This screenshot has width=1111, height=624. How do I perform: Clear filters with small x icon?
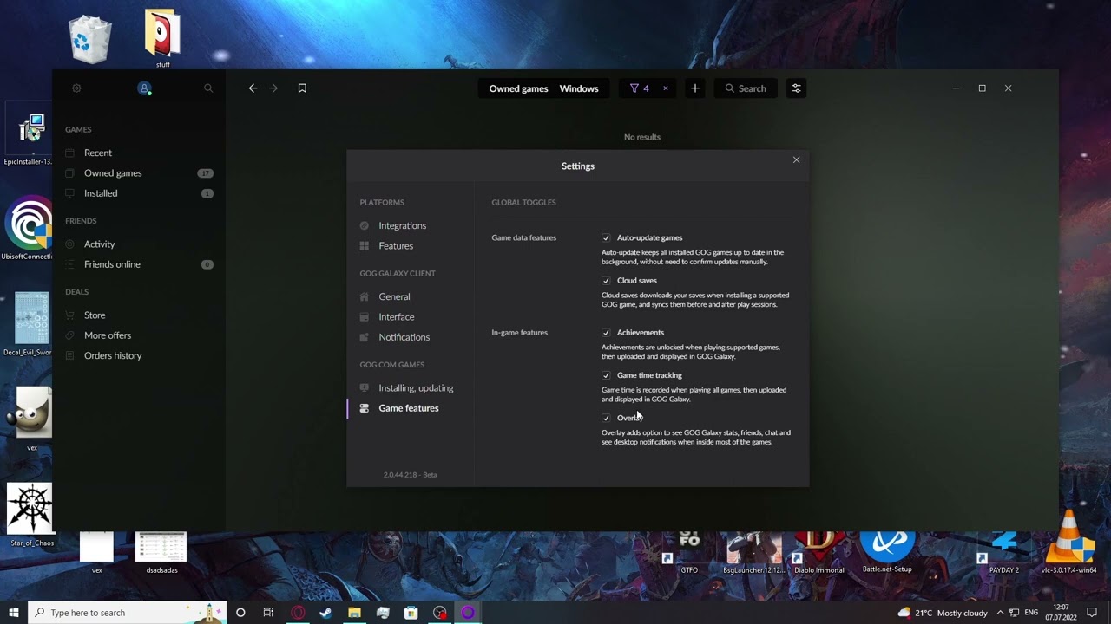[666, 88]
